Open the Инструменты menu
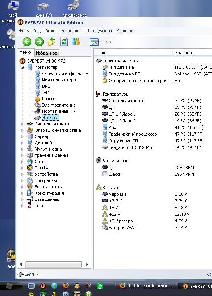 [99, 31]
